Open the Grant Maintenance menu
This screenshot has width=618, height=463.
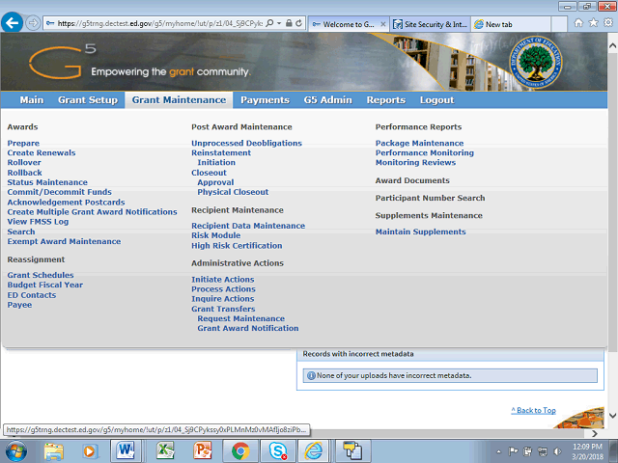point(179,100)
